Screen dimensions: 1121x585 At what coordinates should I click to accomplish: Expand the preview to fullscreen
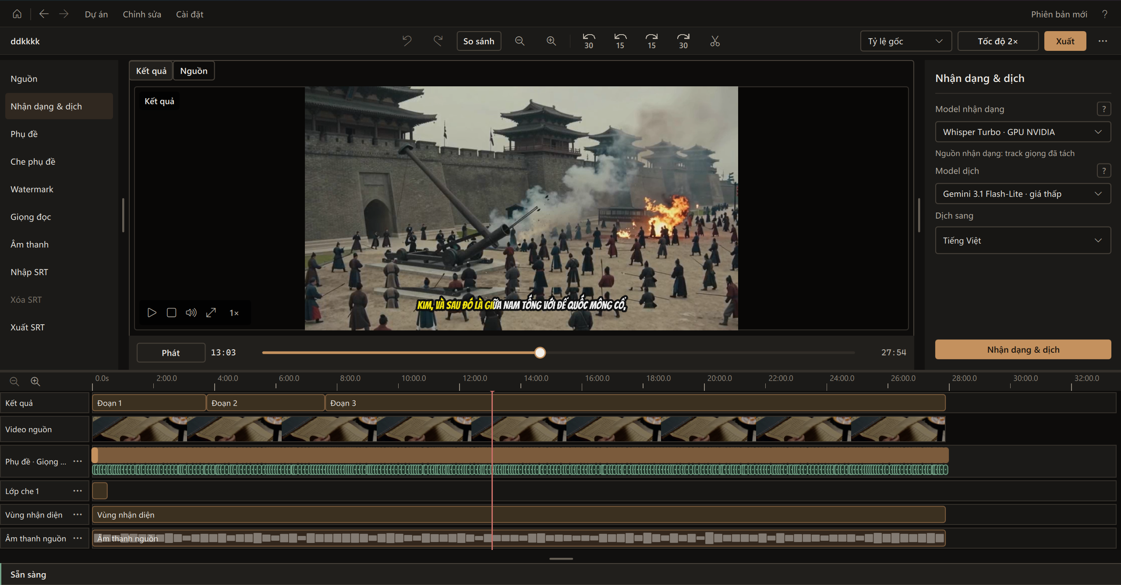click(211, 312)
